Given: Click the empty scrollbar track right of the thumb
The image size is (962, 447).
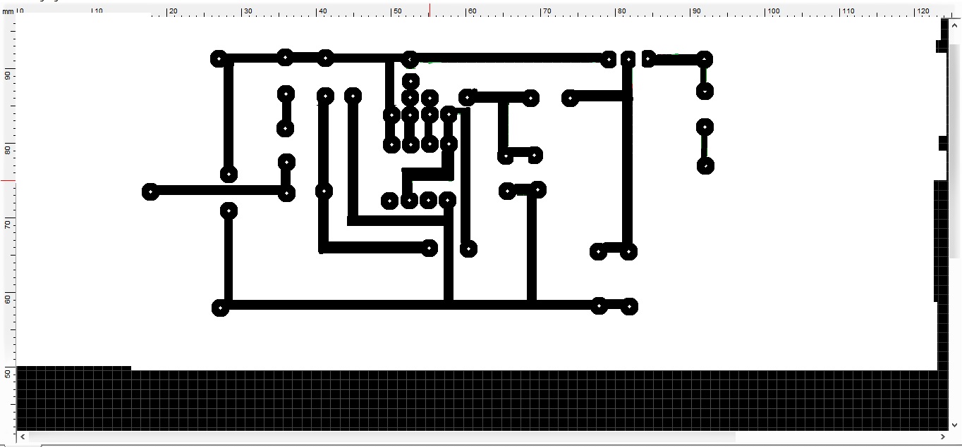Looking at the screenshot, I should [836, 436].
